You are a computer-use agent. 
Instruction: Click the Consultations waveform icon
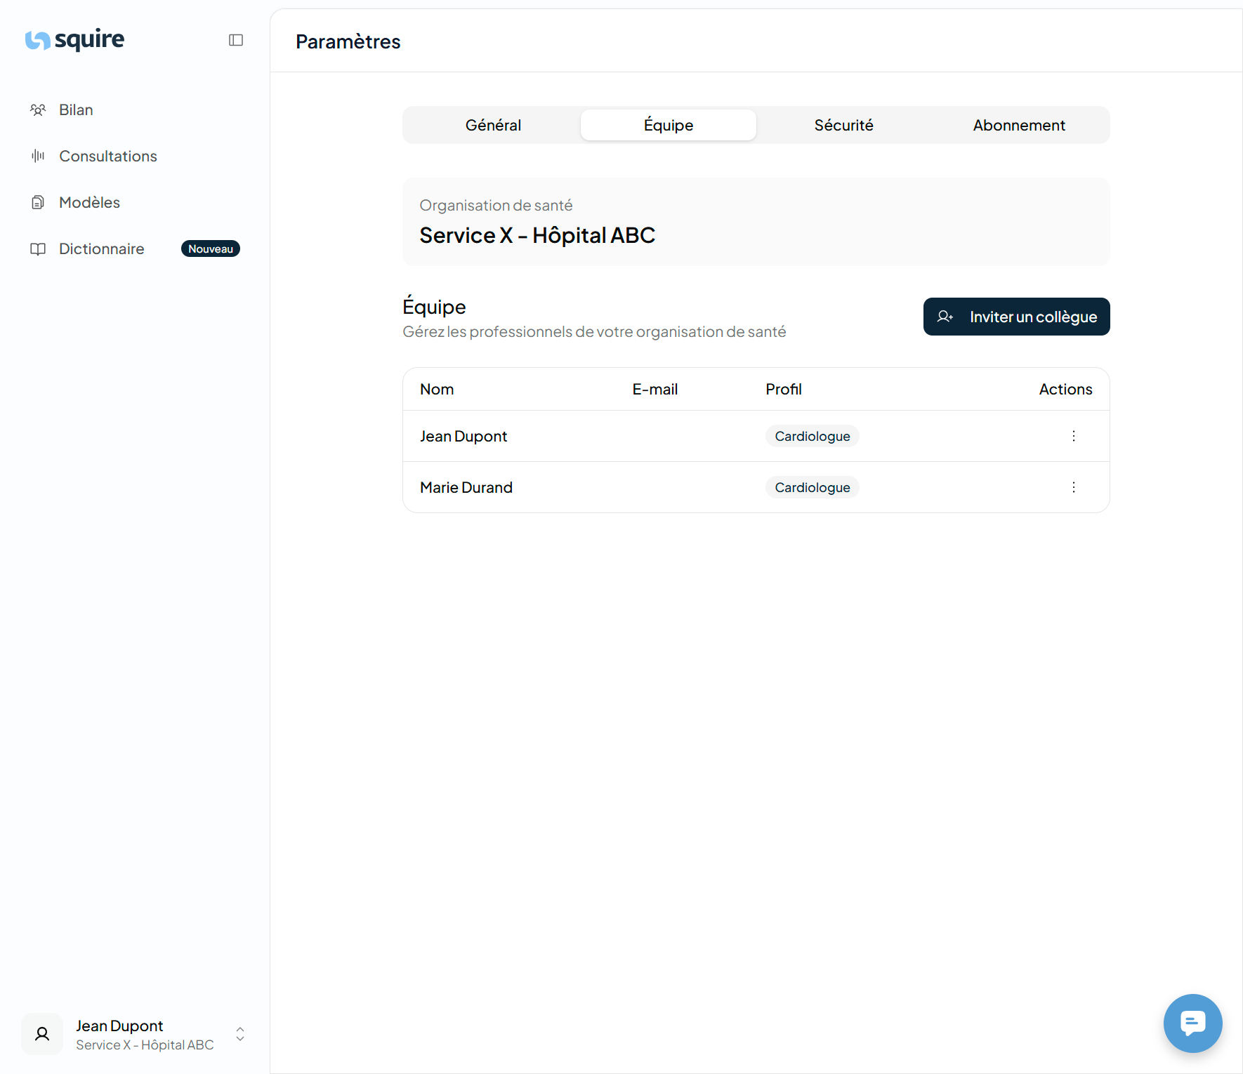(x=38, y=156)
